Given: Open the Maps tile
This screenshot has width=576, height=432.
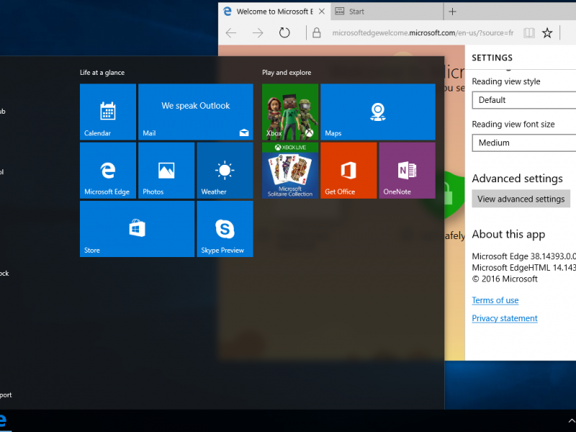Looking at the screenshot, I should click(378, 112).
